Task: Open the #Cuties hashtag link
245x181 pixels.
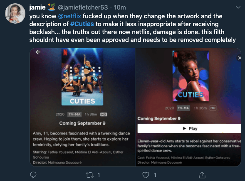Action: 82,24
